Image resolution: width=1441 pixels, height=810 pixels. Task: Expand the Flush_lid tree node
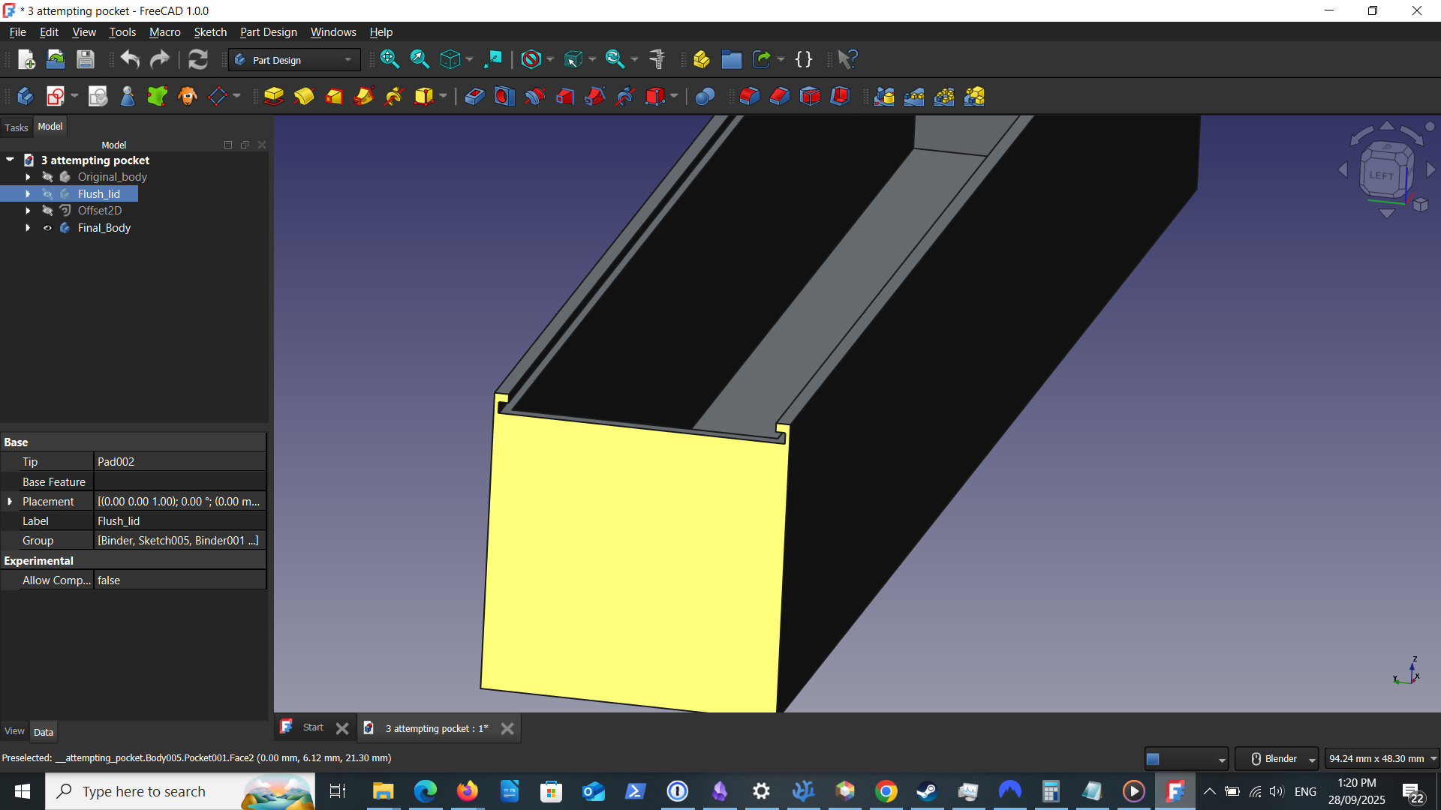click(x=28, y=194)
